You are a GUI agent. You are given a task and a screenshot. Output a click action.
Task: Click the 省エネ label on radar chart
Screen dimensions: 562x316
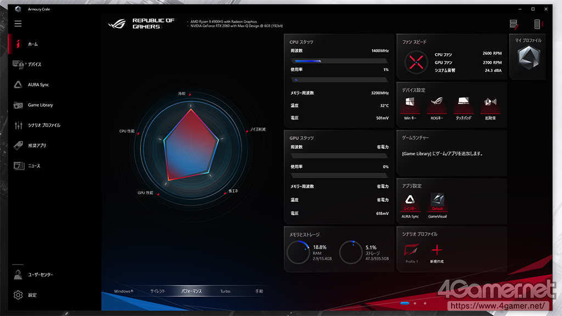[233, 191]
